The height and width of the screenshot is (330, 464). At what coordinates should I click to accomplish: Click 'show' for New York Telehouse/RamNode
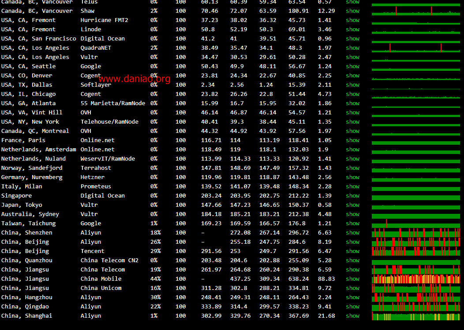(x=353, y=122)
